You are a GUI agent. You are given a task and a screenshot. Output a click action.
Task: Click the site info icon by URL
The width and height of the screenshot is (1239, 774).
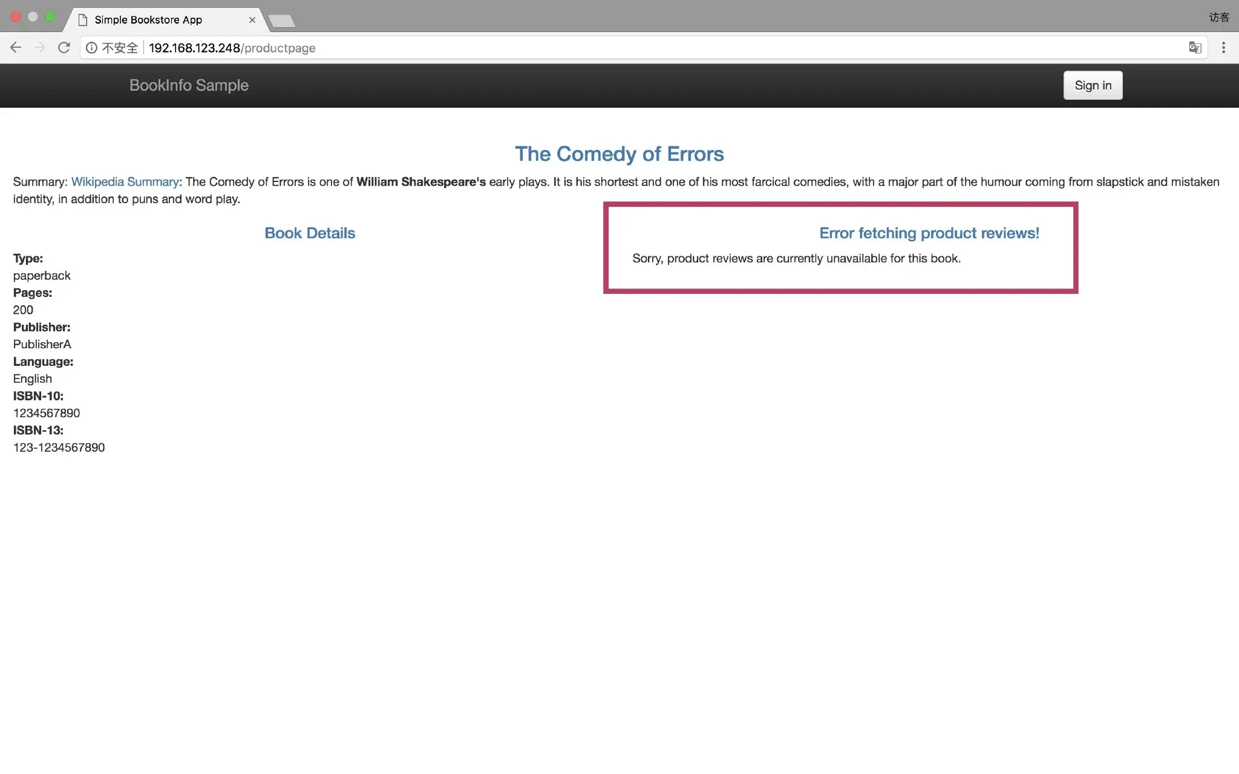coord(91,48)
